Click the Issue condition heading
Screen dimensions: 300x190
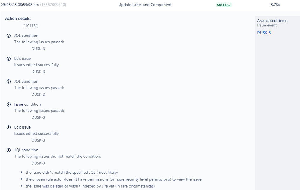point(27,104)
